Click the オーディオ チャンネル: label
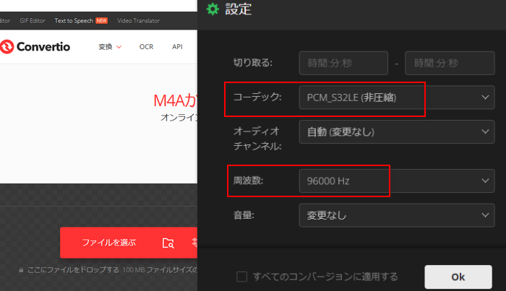The width and height of the screenshot is (506, 291). click(257, 139)
